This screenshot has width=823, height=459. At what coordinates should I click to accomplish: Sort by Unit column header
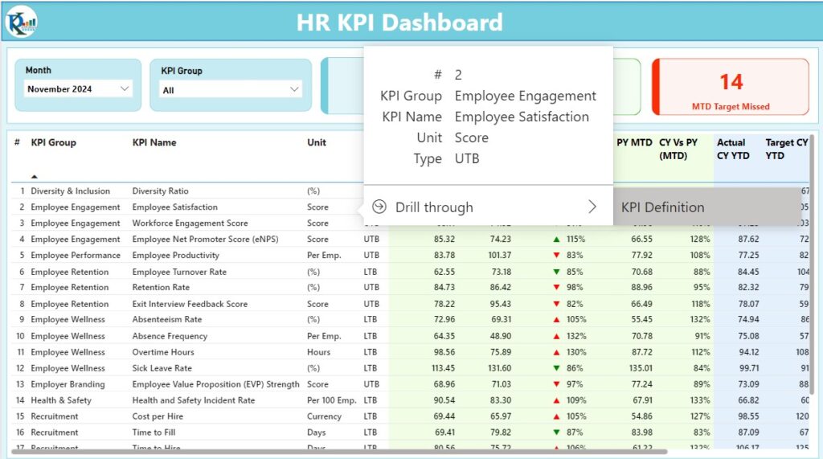[x=317, y=142]
